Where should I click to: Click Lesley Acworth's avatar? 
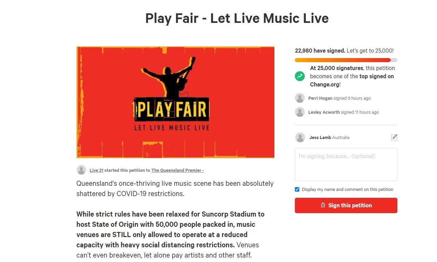(x=300, y=112)
